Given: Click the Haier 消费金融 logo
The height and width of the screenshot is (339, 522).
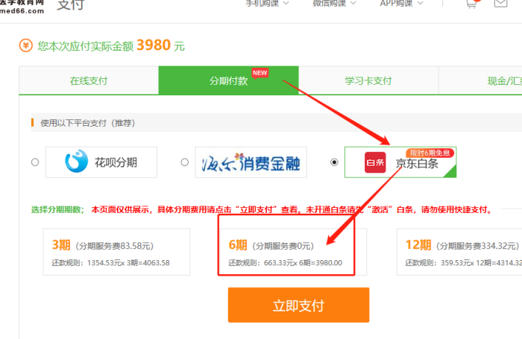Looking at the screenshot, I should (x=251, y=162).
